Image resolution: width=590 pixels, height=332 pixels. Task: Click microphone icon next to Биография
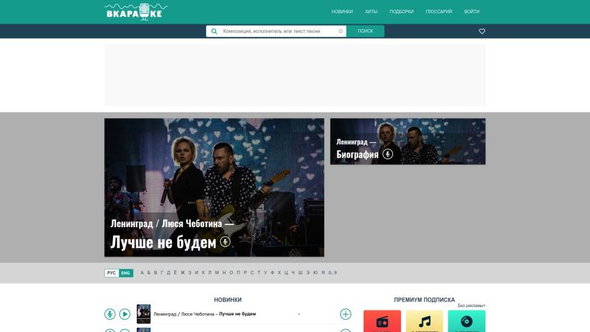pos(387,154)
